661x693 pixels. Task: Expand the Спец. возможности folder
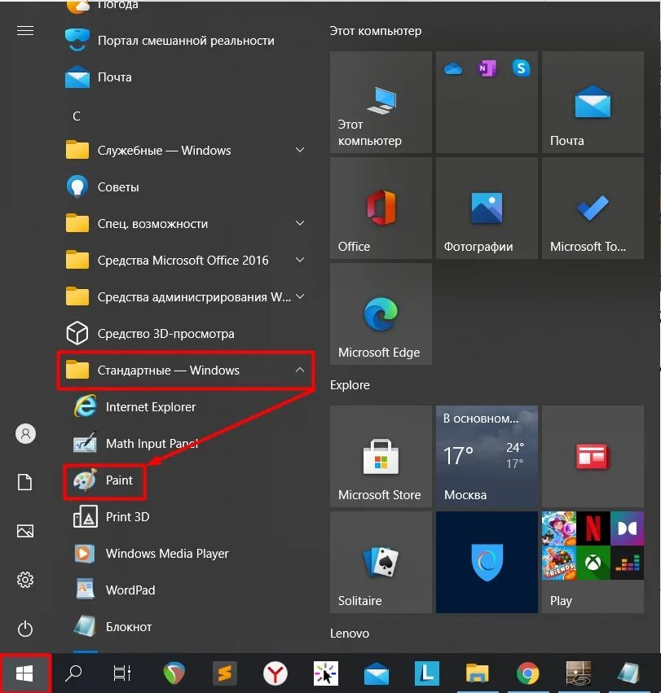point(187,224)
